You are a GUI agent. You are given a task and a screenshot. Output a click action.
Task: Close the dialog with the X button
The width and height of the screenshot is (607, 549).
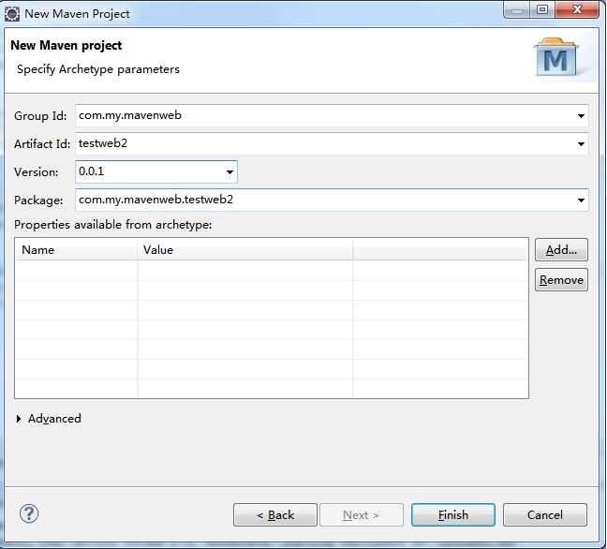click(577, 9)
